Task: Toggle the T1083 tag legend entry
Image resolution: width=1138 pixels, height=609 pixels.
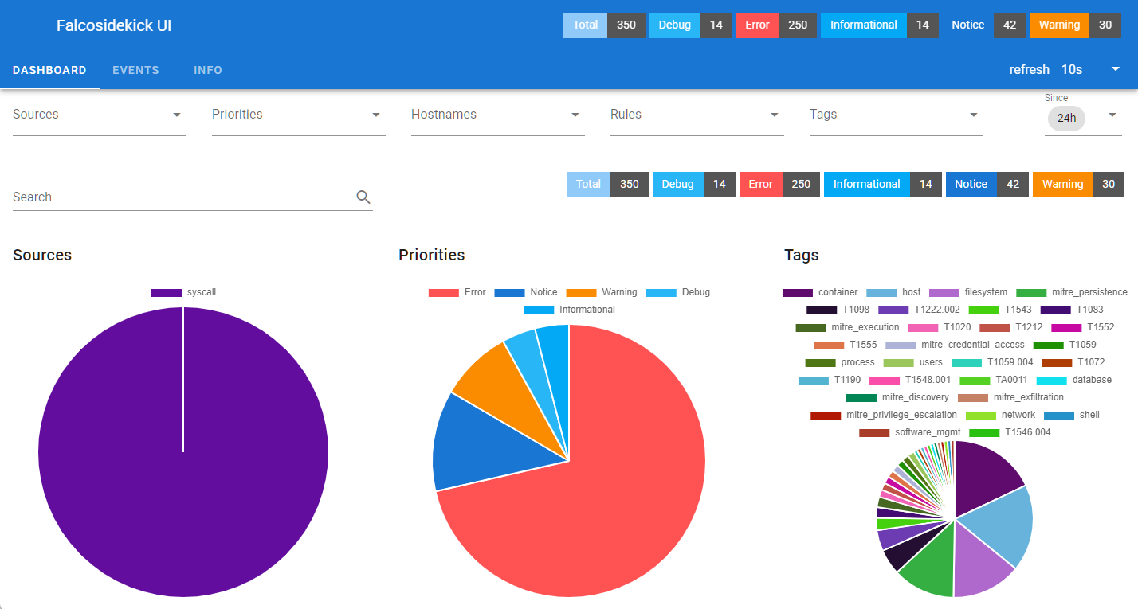Action: (1072, 310)
